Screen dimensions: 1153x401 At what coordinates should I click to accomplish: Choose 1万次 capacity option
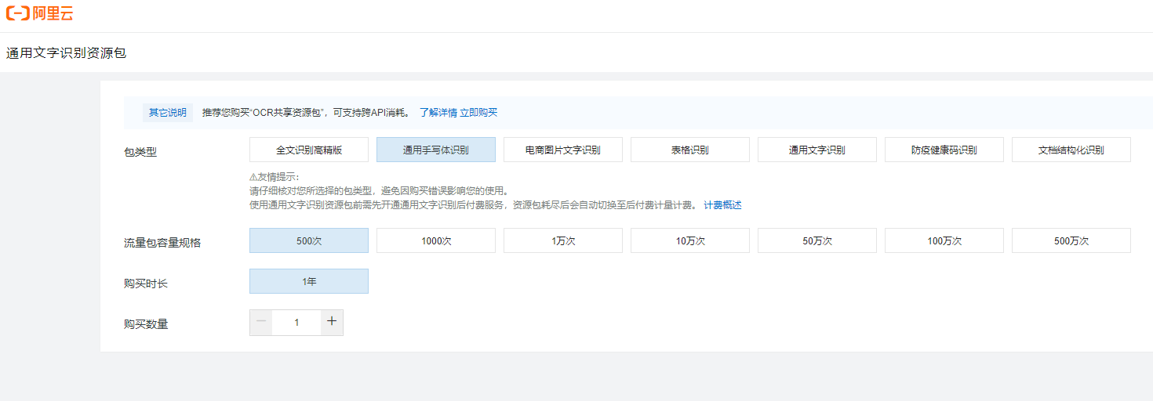(x=563, y=240)
